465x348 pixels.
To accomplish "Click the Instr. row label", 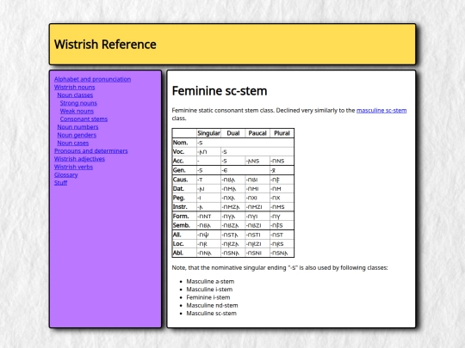I will point(184,206).
